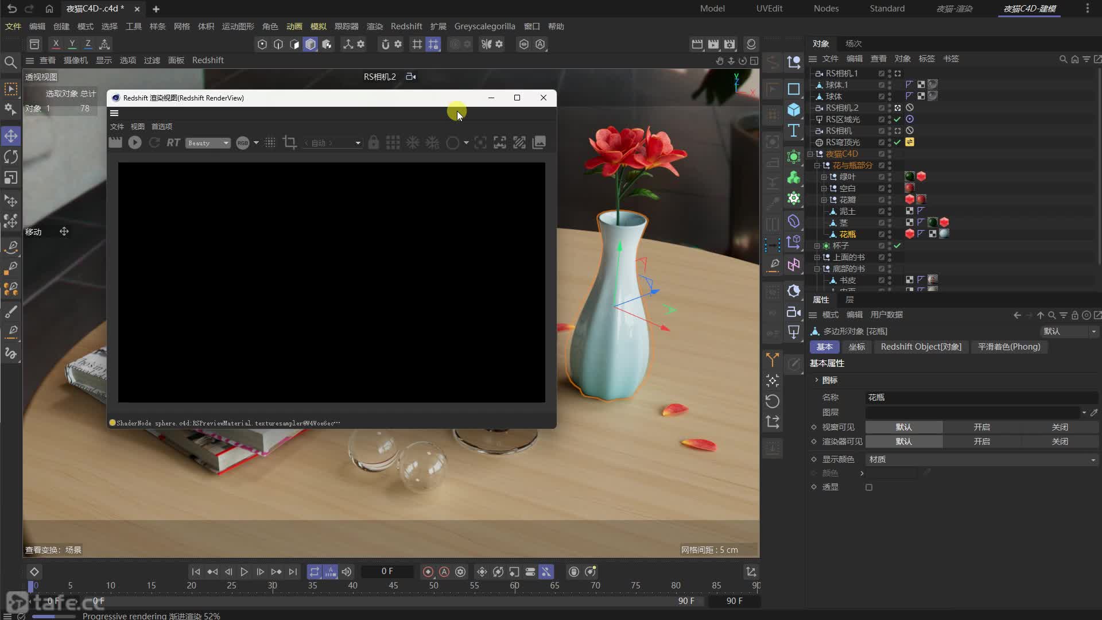Click the current frame field showing 0 F
Screen dimensions: 1102x620
tap(387, 572)
